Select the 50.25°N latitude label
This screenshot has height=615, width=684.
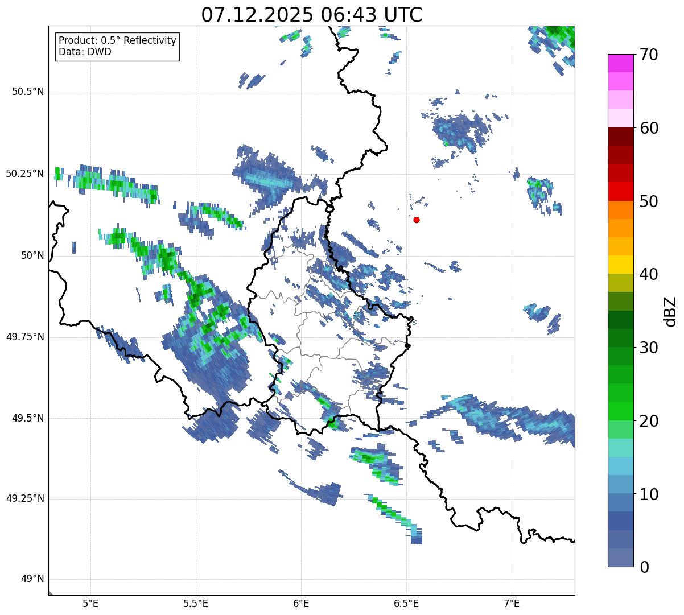25,174
